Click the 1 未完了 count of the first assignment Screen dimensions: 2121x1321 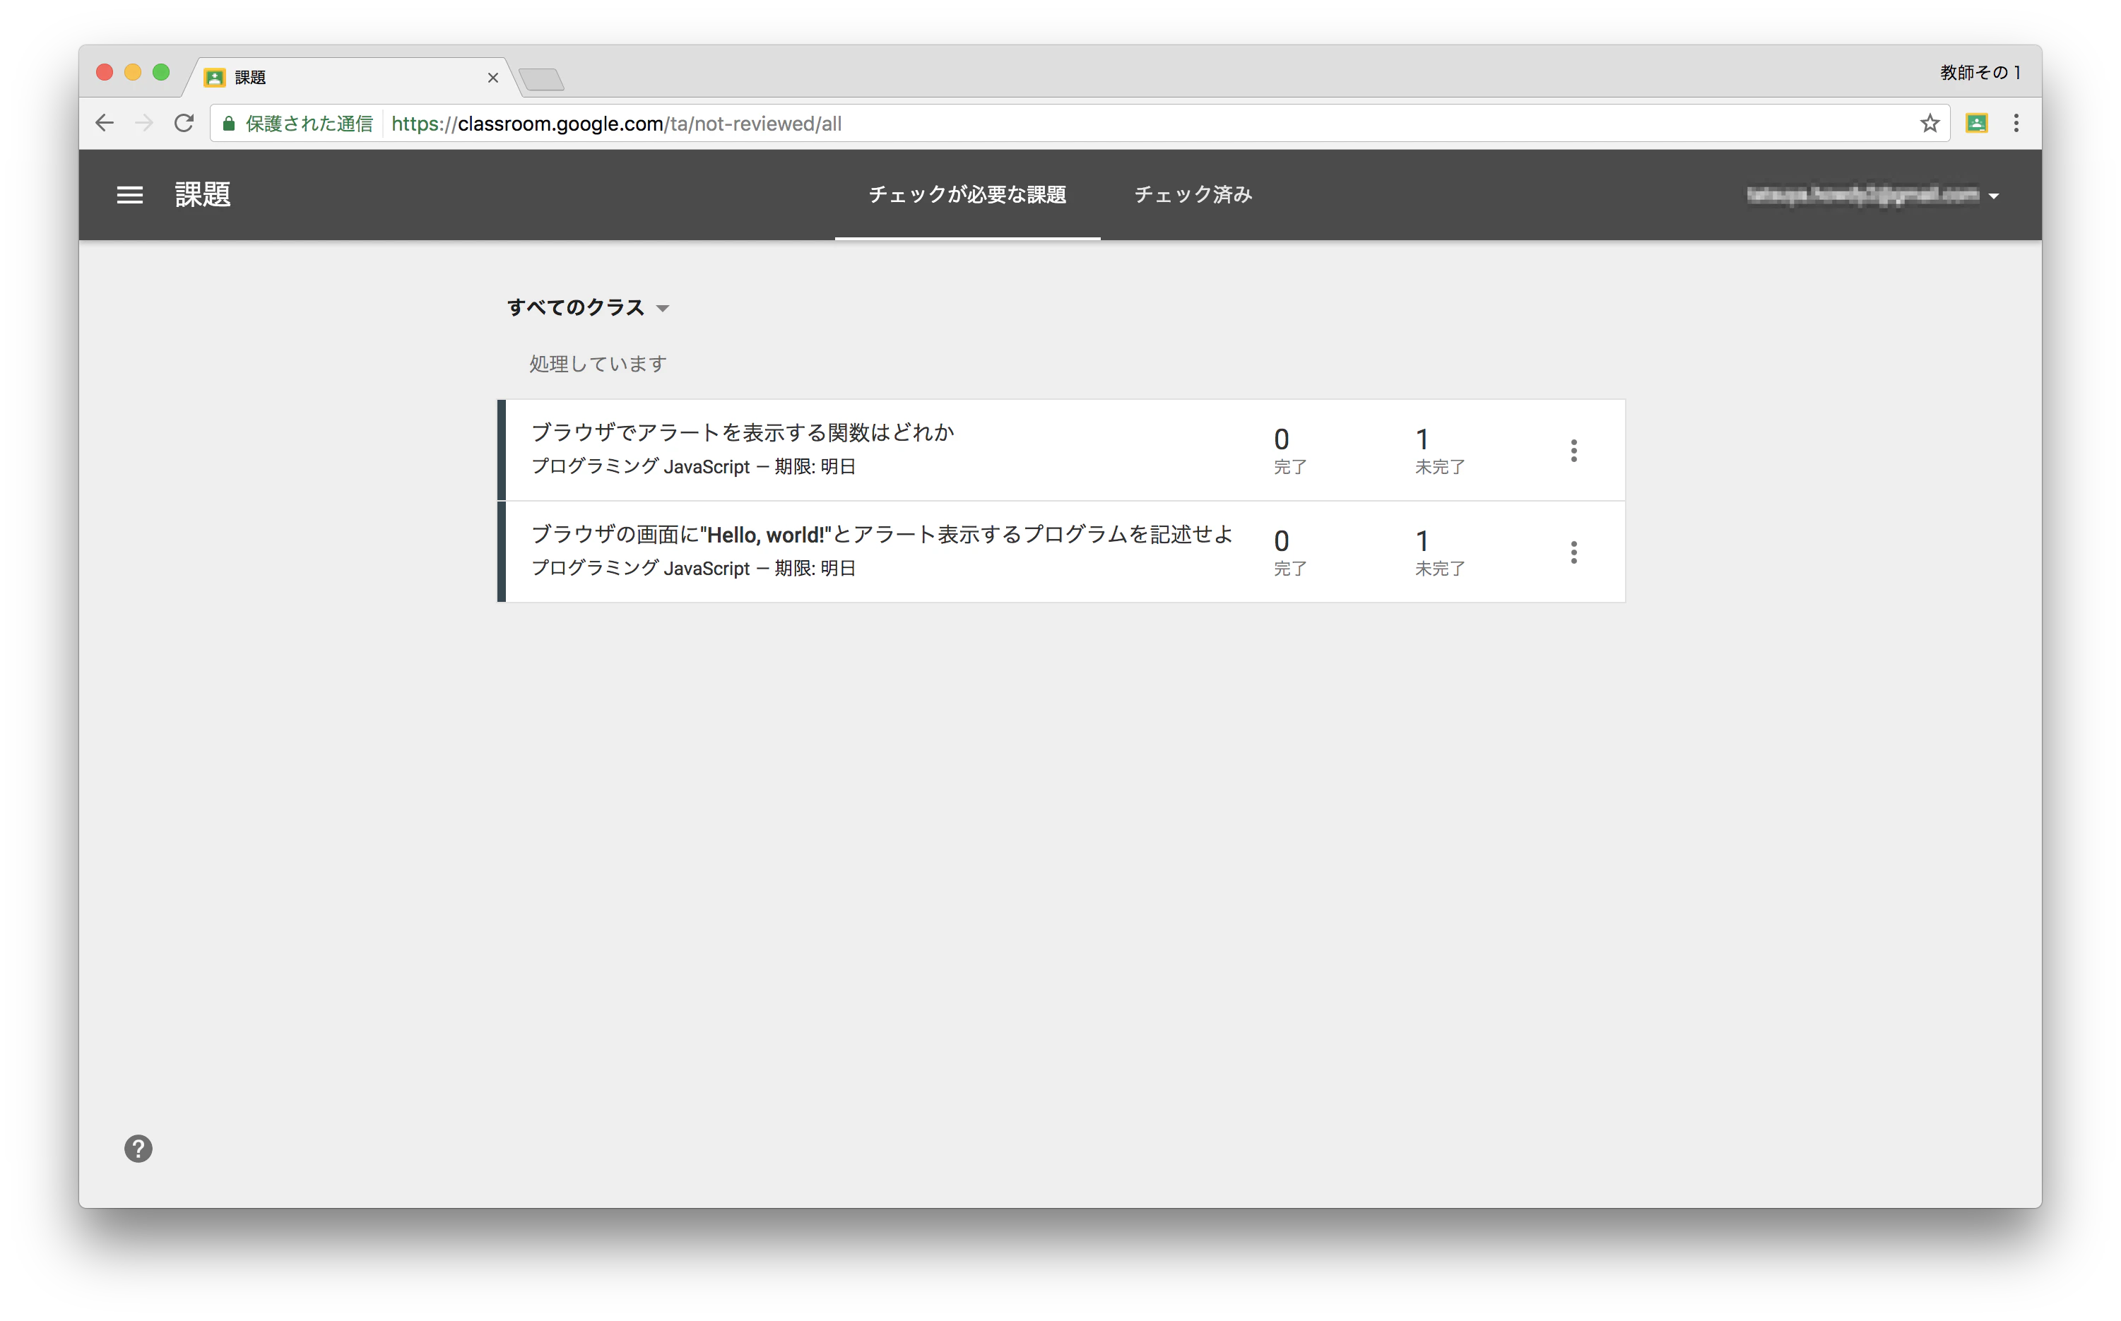point(1440,450)
